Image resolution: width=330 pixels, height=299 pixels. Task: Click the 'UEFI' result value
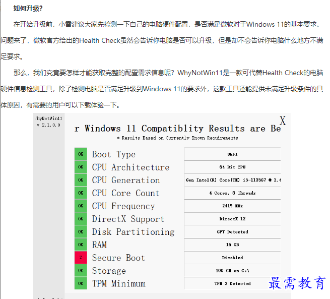(x=232, y=154)
